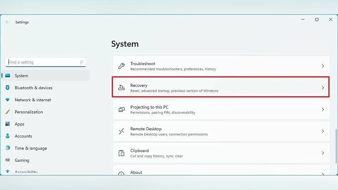Image resolution: width=338 pixels, height=190 pixels.
Task: Maximize the Settings window
Action: coord(317,19)
